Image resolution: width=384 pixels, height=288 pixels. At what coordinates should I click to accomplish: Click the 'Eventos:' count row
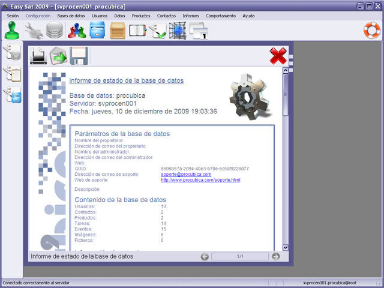point(120,229)
